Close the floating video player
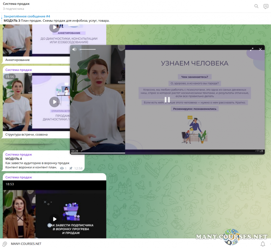271x248 pixels. (x=260, y=49)
